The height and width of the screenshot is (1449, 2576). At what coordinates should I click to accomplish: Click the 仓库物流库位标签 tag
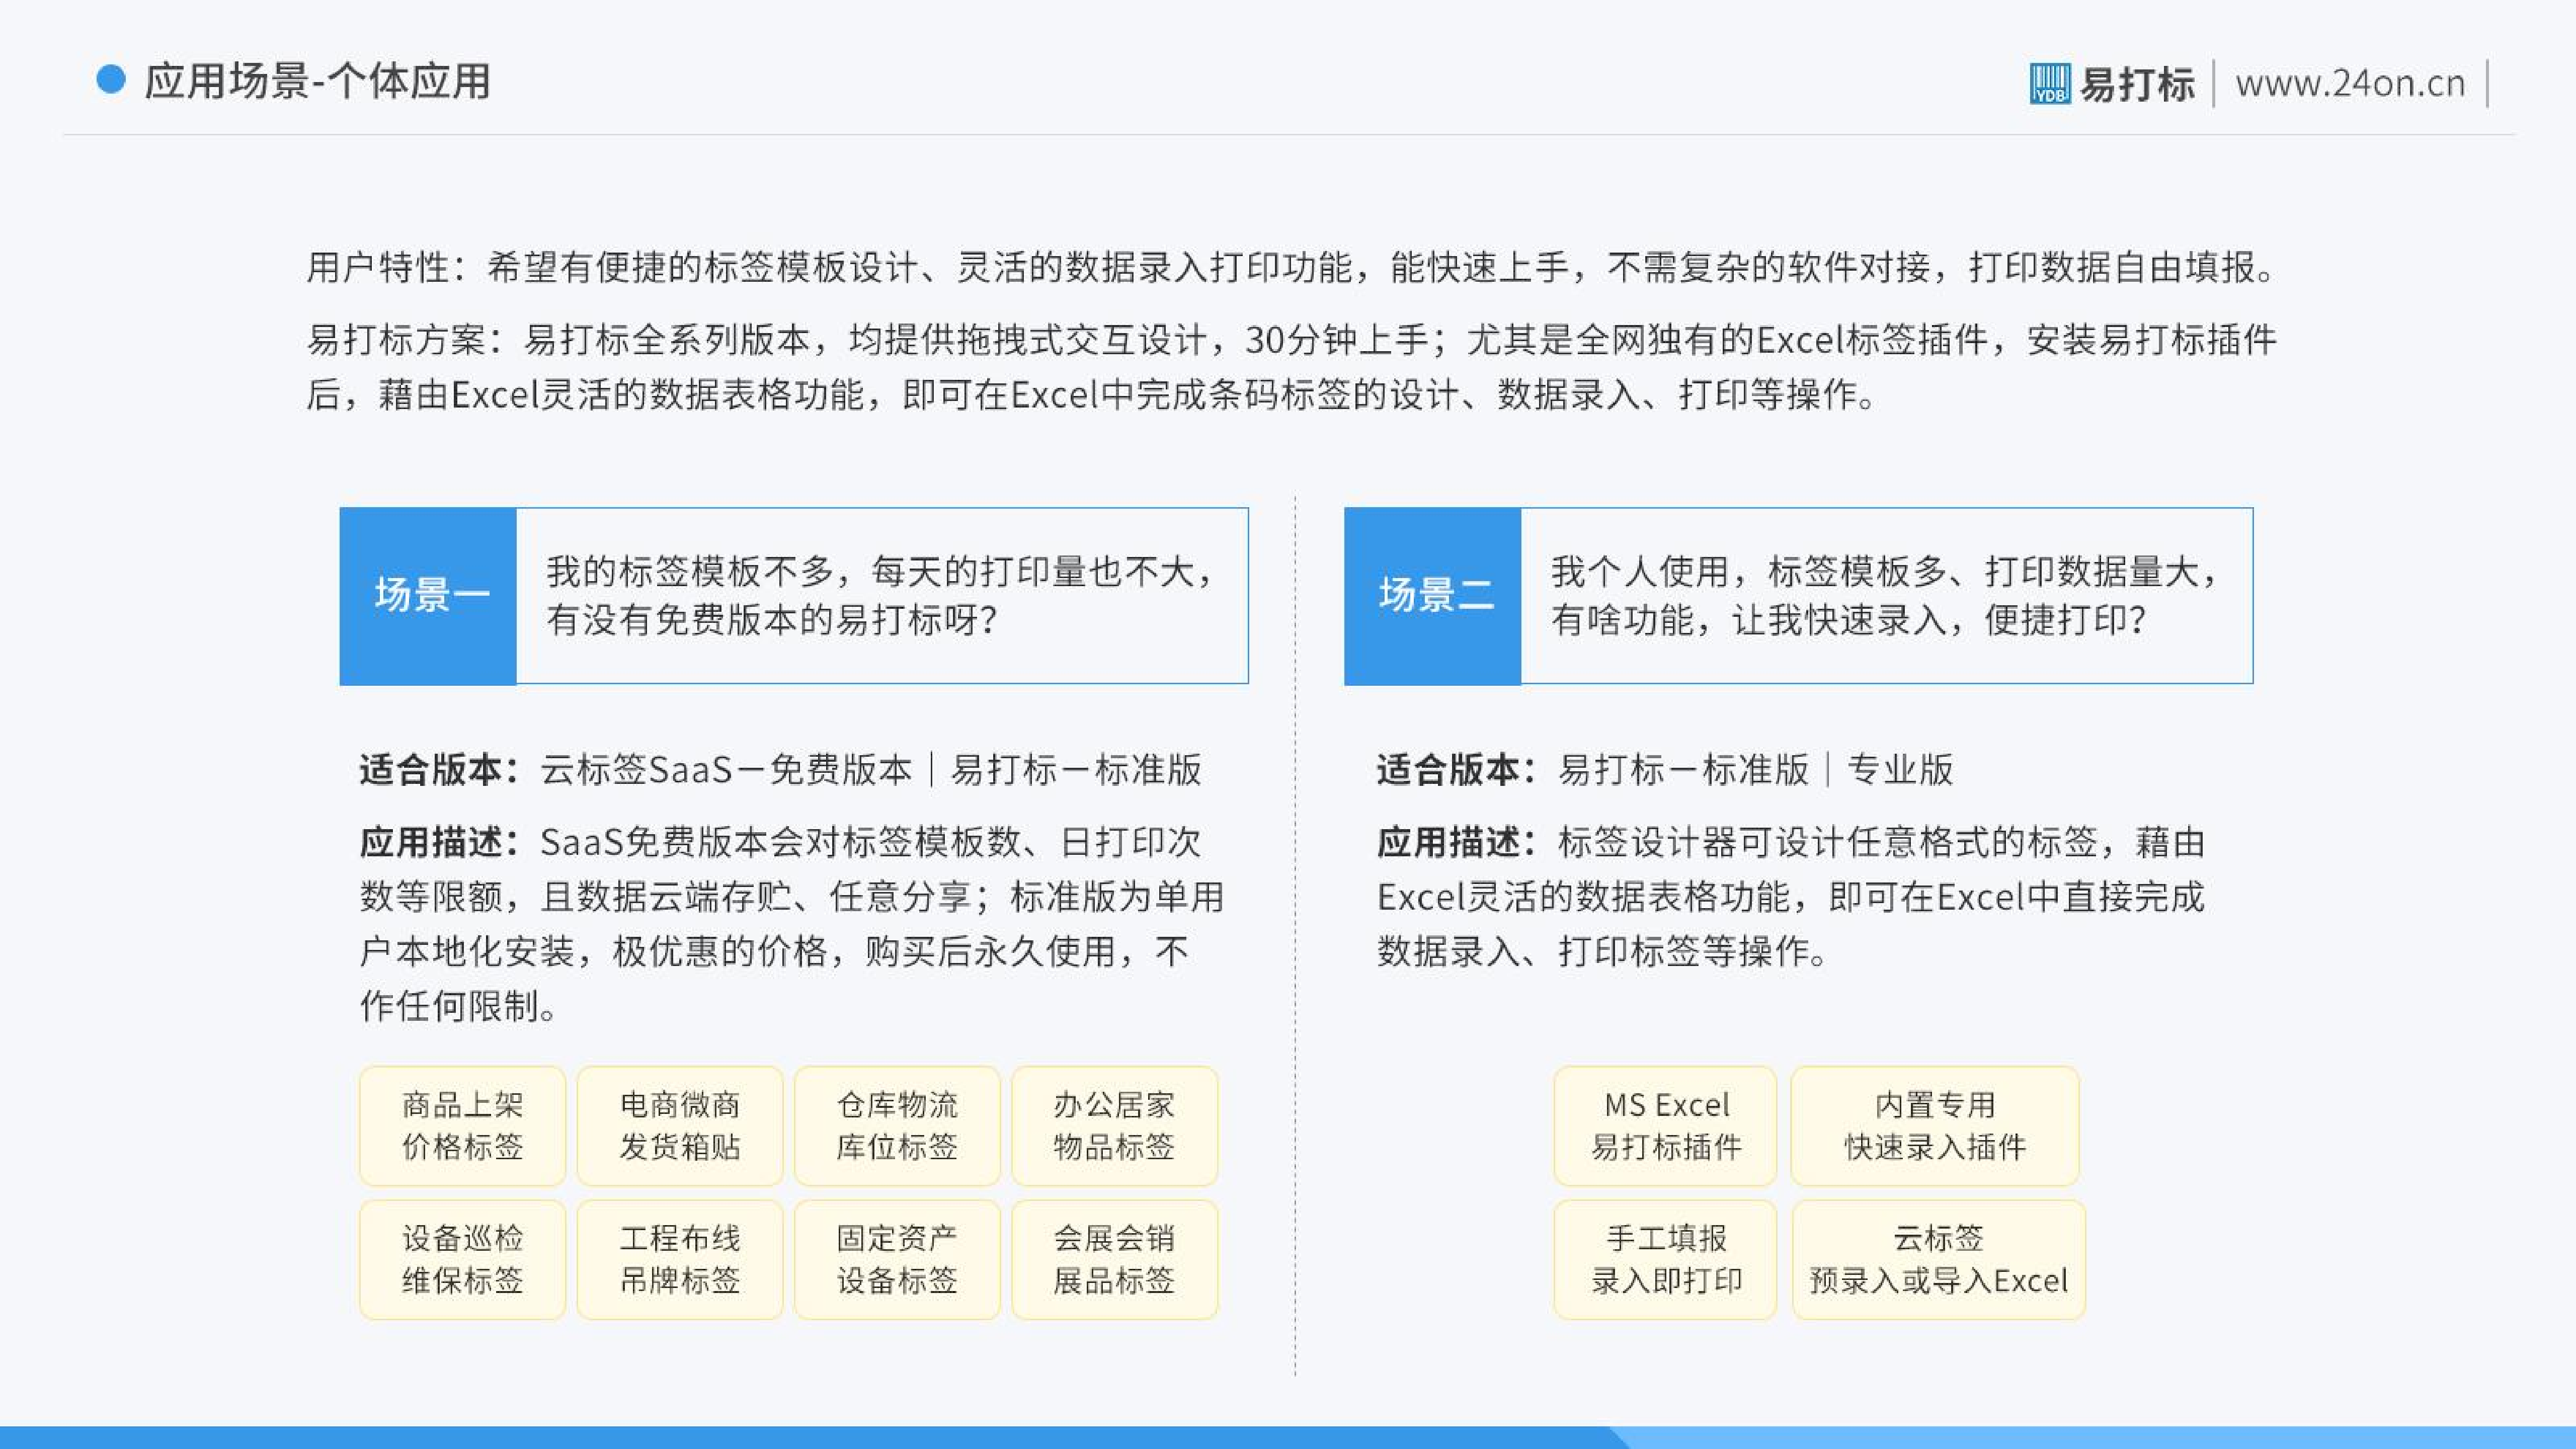click(x=896, y=1126)
